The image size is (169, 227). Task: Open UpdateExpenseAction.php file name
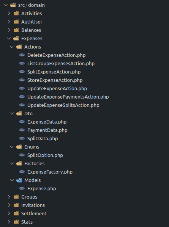click(x=57, y=89)
